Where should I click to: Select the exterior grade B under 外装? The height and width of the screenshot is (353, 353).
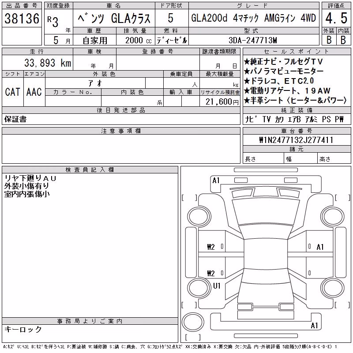click(x=329, y=40)
